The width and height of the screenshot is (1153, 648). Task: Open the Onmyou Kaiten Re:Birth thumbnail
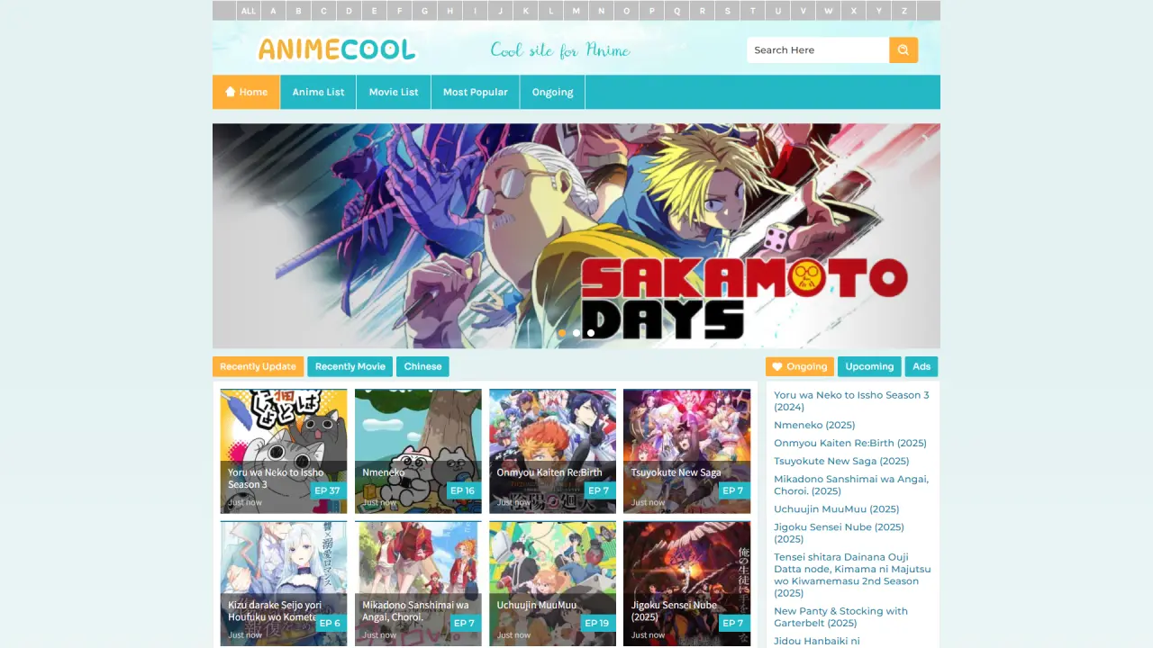(x=552, y=451)
